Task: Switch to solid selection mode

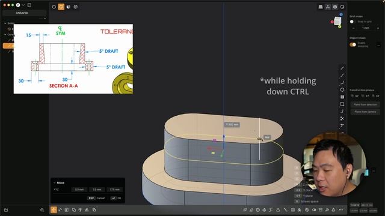Action: [76, 7]
